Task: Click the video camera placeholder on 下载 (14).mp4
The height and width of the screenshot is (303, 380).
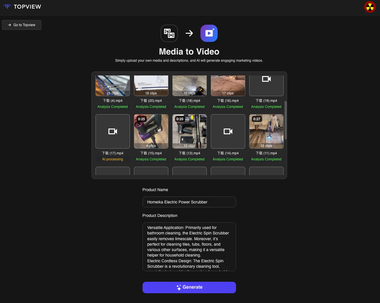Action: 228,131
